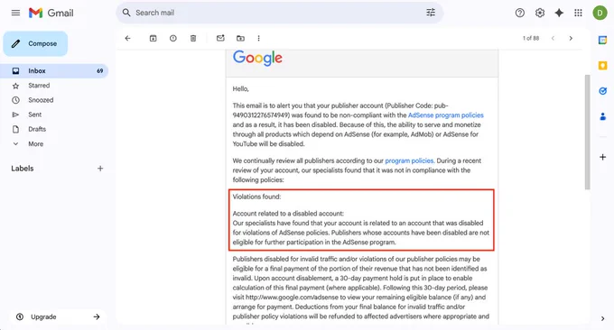Open the main menu hamburger icon
The image size is (614, 330).
(15, 13)
